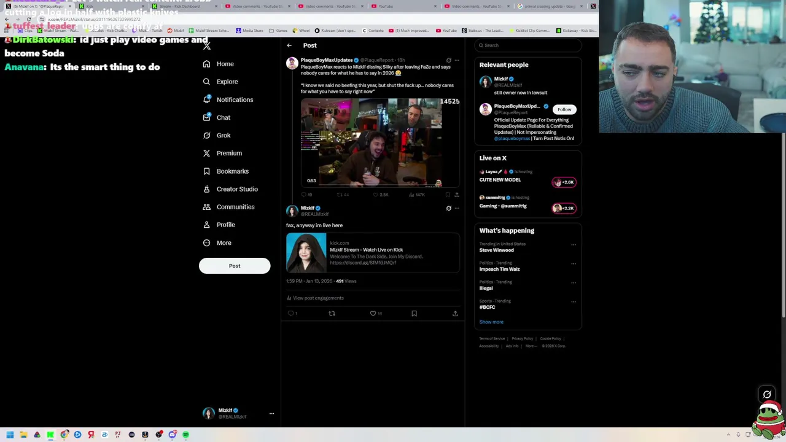Viewport: 786px width, 442px height.
Task: Open Kick app from the taskbar
Action: [50, 435]
